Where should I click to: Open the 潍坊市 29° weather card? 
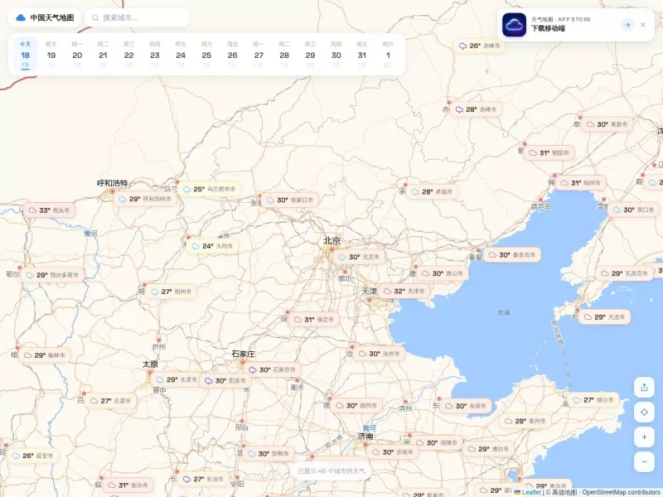488,449
